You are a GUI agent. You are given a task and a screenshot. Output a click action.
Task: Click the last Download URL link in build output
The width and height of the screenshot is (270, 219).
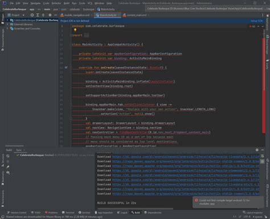[186, 194]
